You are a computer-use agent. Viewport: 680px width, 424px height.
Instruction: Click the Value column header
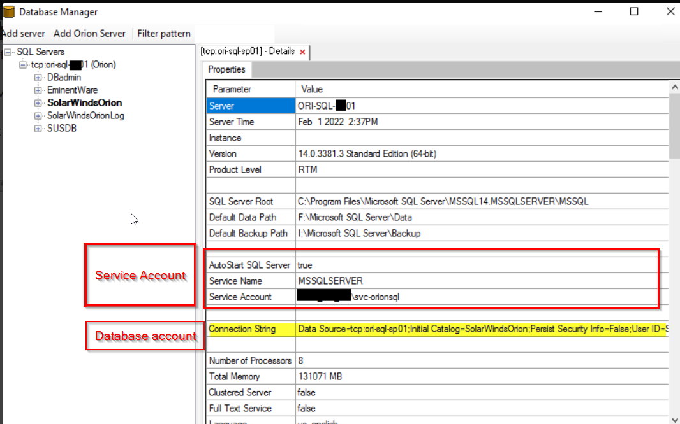coord(482,90)
